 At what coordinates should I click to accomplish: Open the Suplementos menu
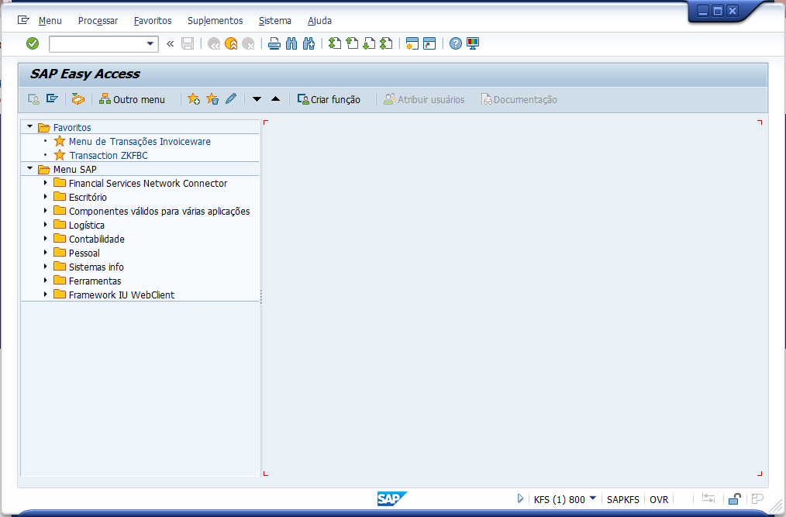click(x=215, y=21)
